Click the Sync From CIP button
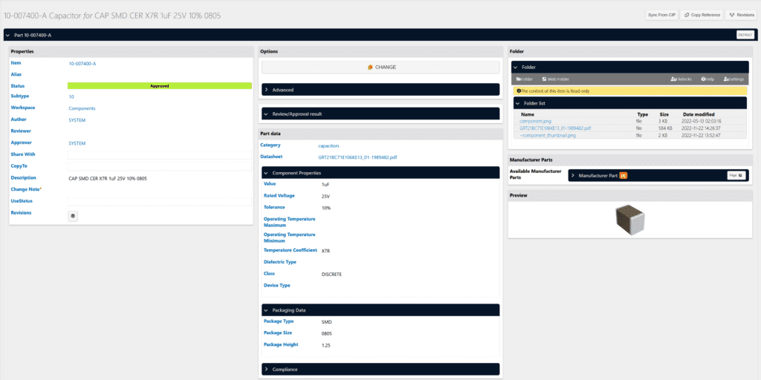761x380 pixels. click(662, 15)
